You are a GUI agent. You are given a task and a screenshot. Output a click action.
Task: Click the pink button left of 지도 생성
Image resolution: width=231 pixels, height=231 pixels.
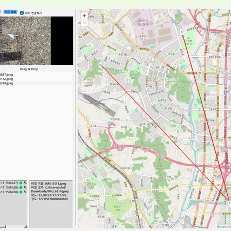(0, 12)
